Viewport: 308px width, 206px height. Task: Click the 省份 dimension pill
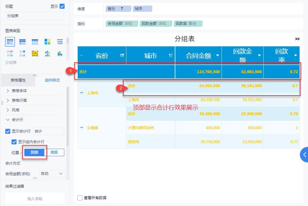[x=119, y=9]
